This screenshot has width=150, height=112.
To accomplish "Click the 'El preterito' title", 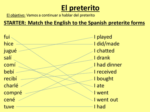I will click(80, 8).
